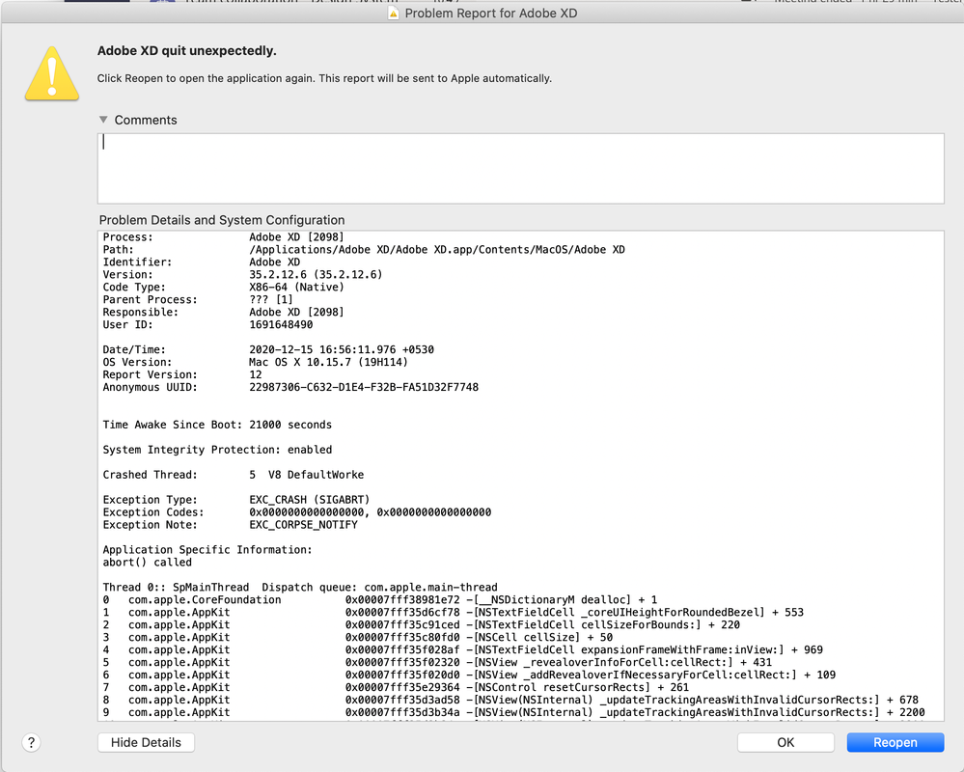Click the Path line in the report
This screenshot has height=772, width=964.
coord(364,250)
